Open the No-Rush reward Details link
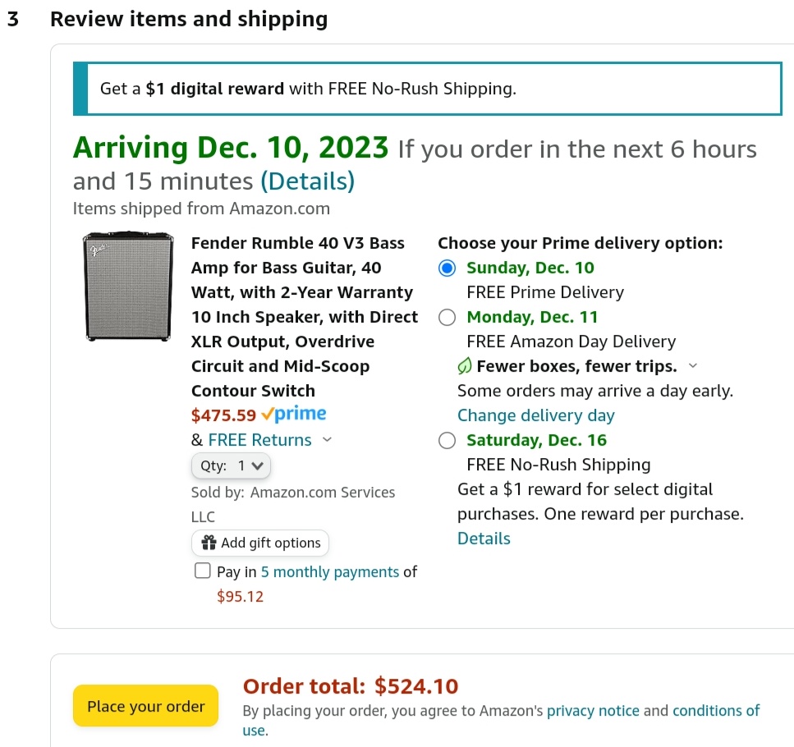The image size is (794, 747). (484, 538)
